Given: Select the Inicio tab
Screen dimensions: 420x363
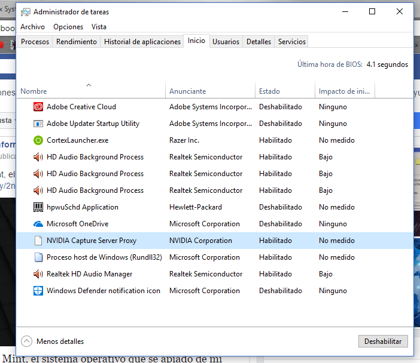Looking at the screenshot, I should (196, 41).
